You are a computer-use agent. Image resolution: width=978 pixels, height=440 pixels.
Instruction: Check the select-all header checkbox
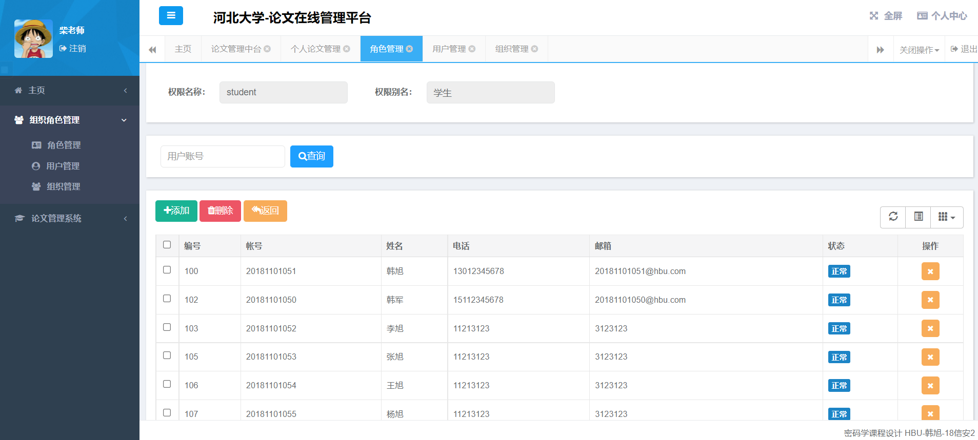click(167, 245)
